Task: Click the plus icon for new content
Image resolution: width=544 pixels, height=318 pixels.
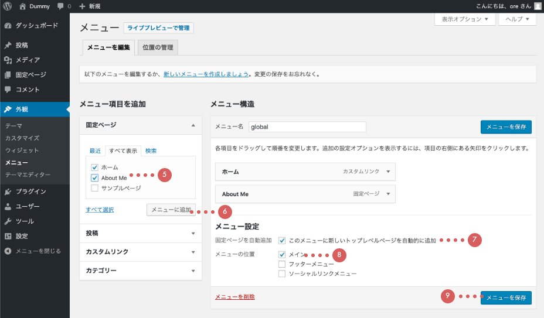Action: click(x=82, y=6)
